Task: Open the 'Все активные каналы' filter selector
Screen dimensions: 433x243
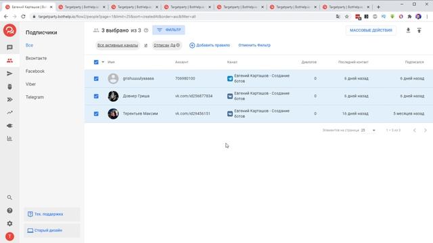Action: [118, 45]
